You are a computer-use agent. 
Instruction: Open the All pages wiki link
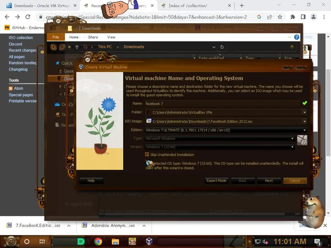pos(17,57)
